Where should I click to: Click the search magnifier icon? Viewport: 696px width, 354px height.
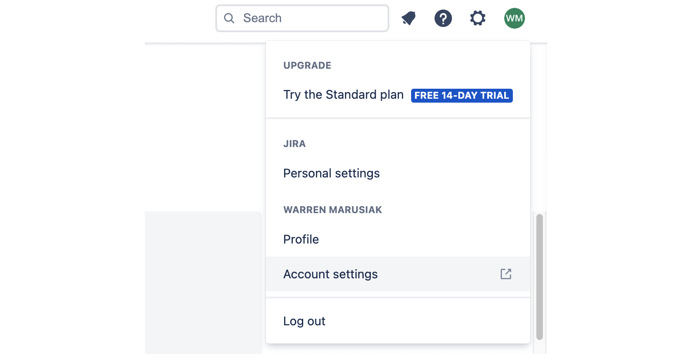tap(230, 18)
